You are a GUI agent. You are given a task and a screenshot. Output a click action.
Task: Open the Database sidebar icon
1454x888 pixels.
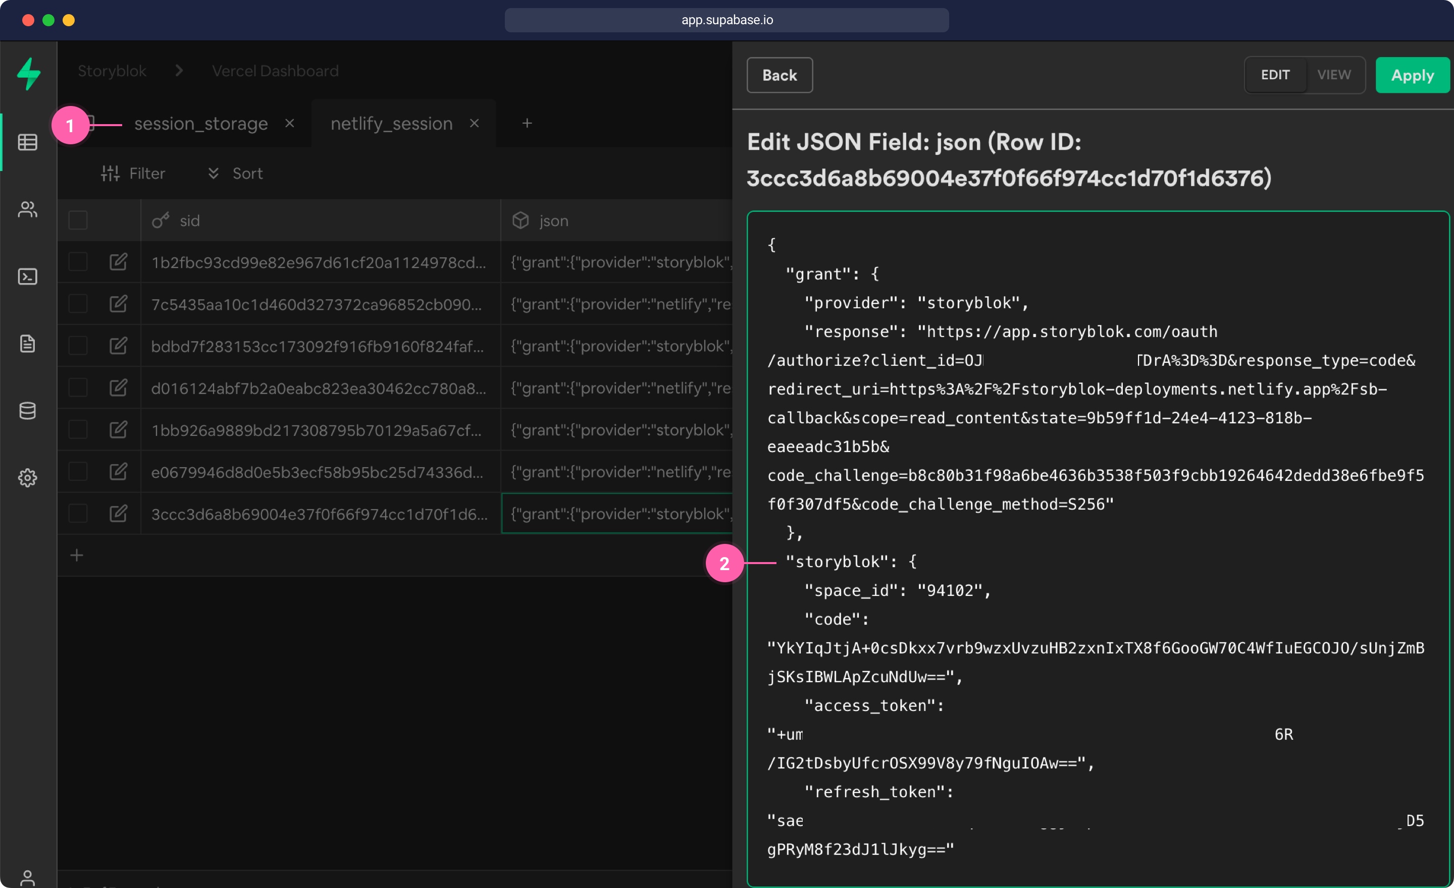28,410
